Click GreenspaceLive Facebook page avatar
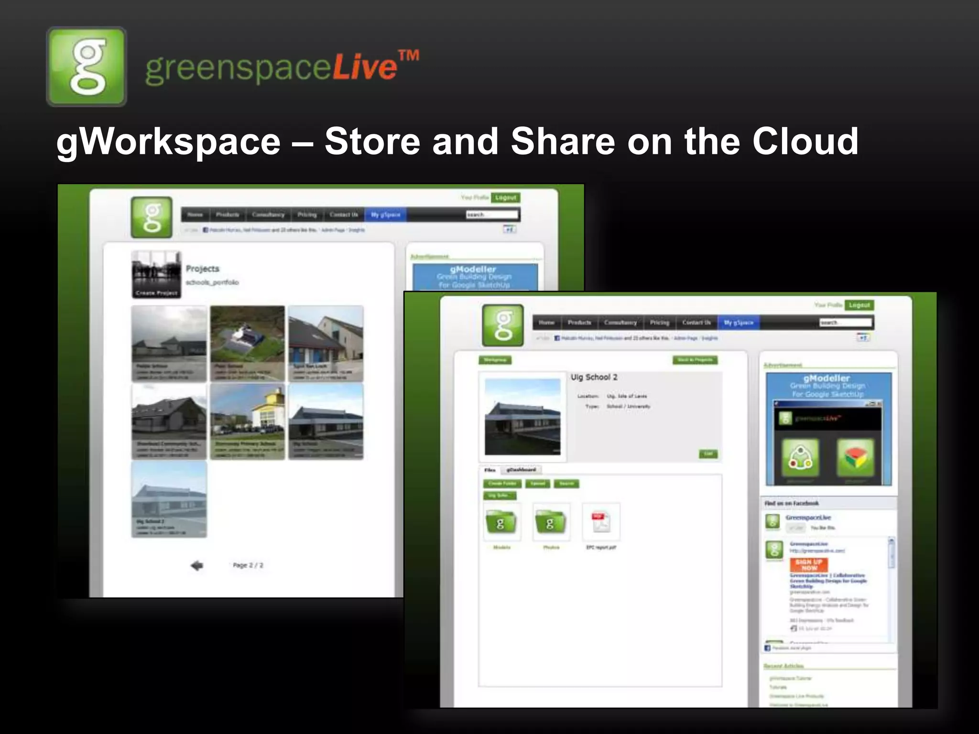This screenshot has height=734, width=979. pyautogui.click(x=772, y=522)
